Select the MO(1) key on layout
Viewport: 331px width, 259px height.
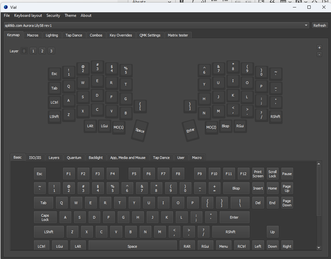click(x=119, y=127)
